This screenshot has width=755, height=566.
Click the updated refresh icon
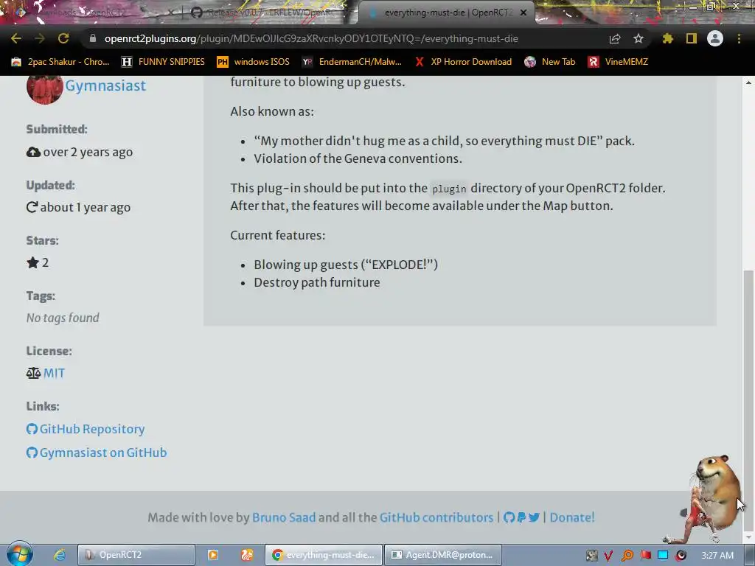(x=32, y=207)
